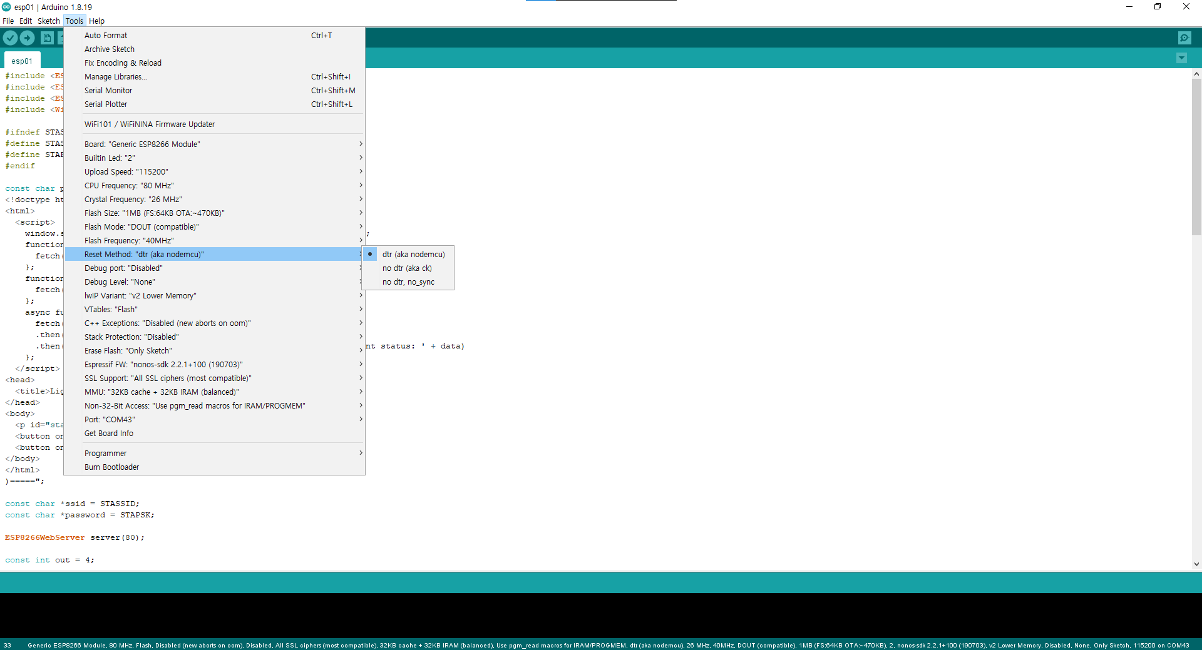Image resolution: width=1202 pixels, height=650 pixels.
Task: Choose Burn Bootloader entry
Action: click(x=214, y=467)
